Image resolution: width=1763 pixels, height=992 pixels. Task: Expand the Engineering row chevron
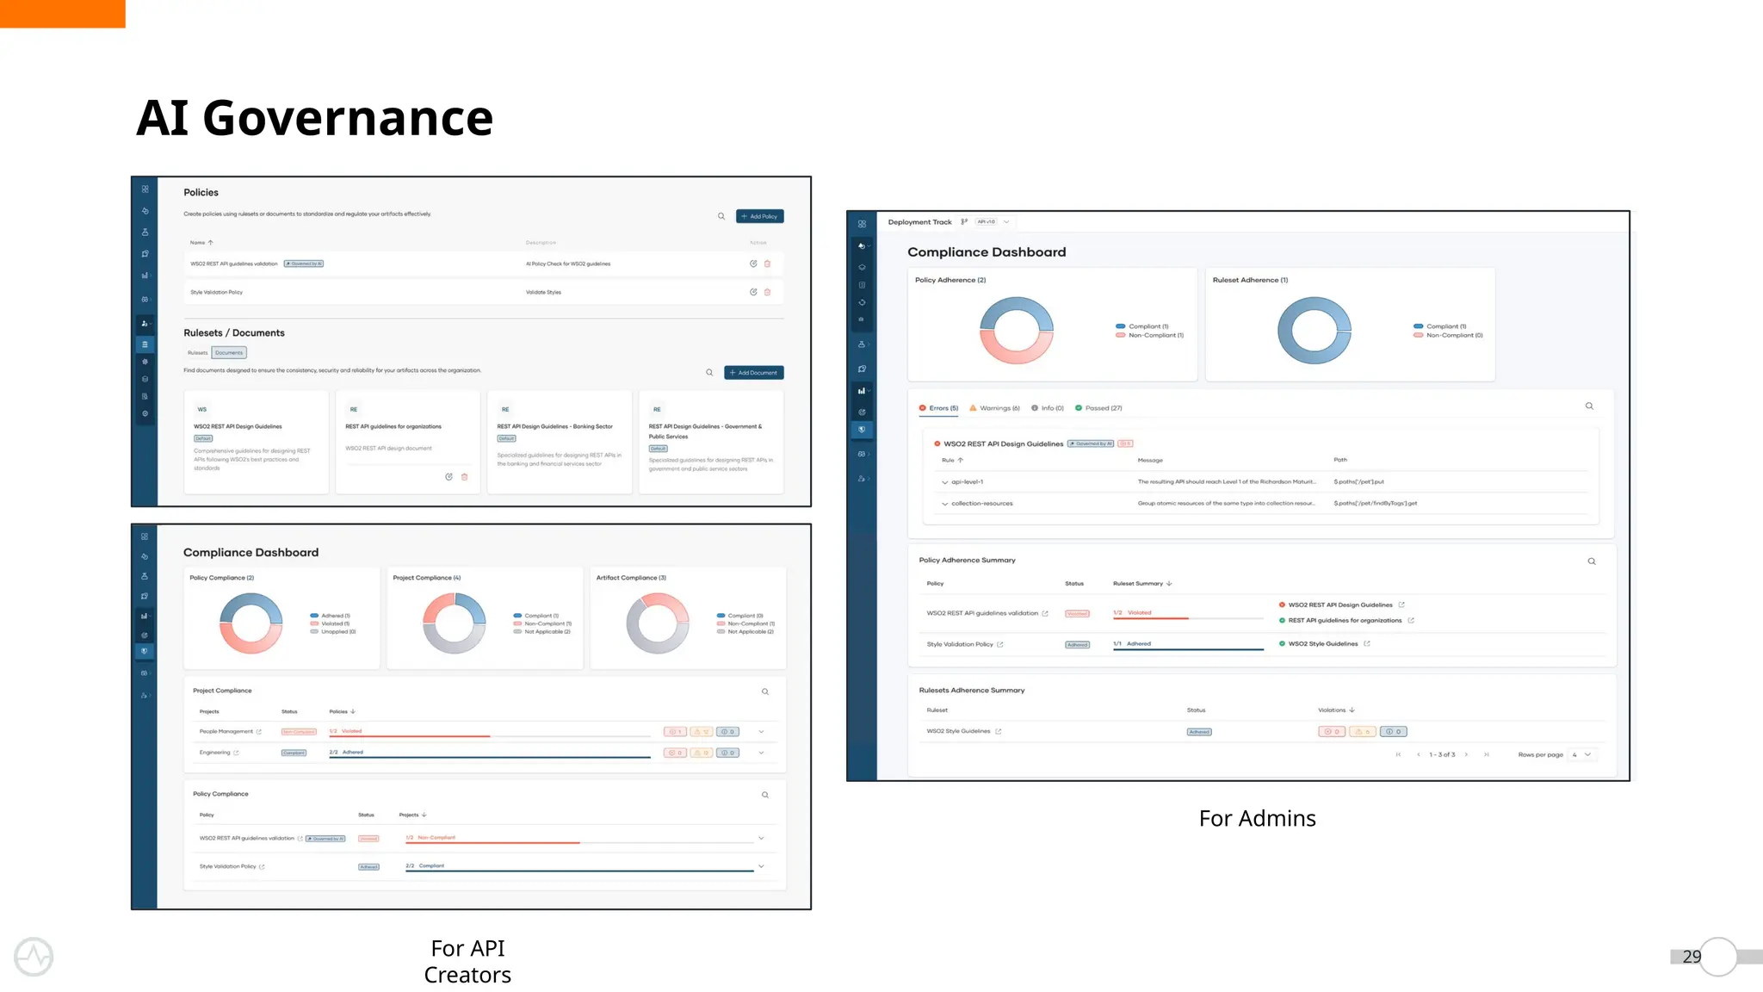(x=761, y=753)
